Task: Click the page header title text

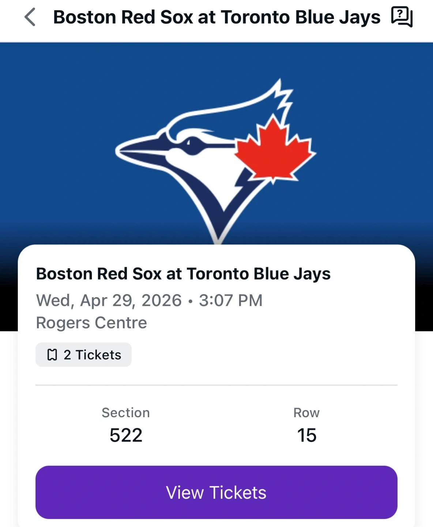Action: [x=217, y=17]
